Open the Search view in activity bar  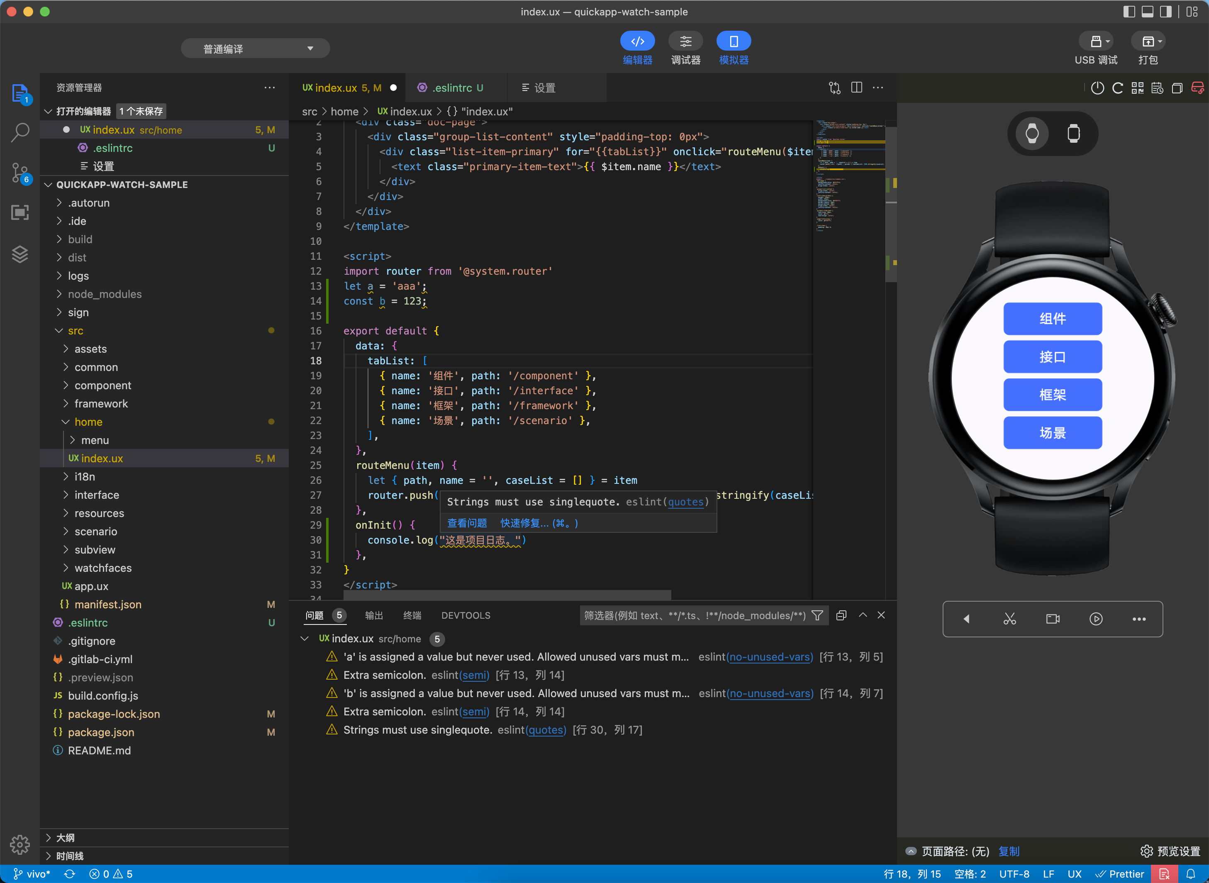pyautogui.click(x=20, y=132)
